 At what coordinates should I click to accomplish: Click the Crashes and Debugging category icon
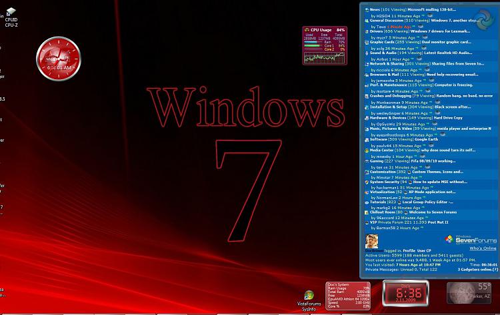(x=367, y=96)
